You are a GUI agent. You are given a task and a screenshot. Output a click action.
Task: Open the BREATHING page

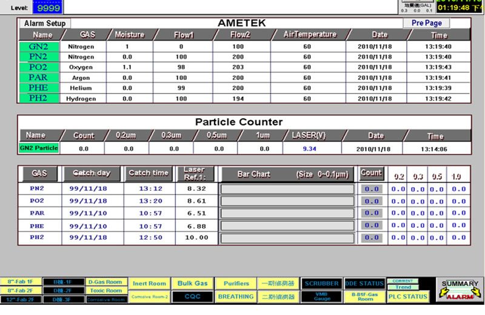coord(236,296)
